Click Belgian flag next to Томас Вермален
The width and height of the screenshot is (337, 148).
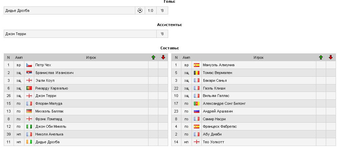[197, 73]
